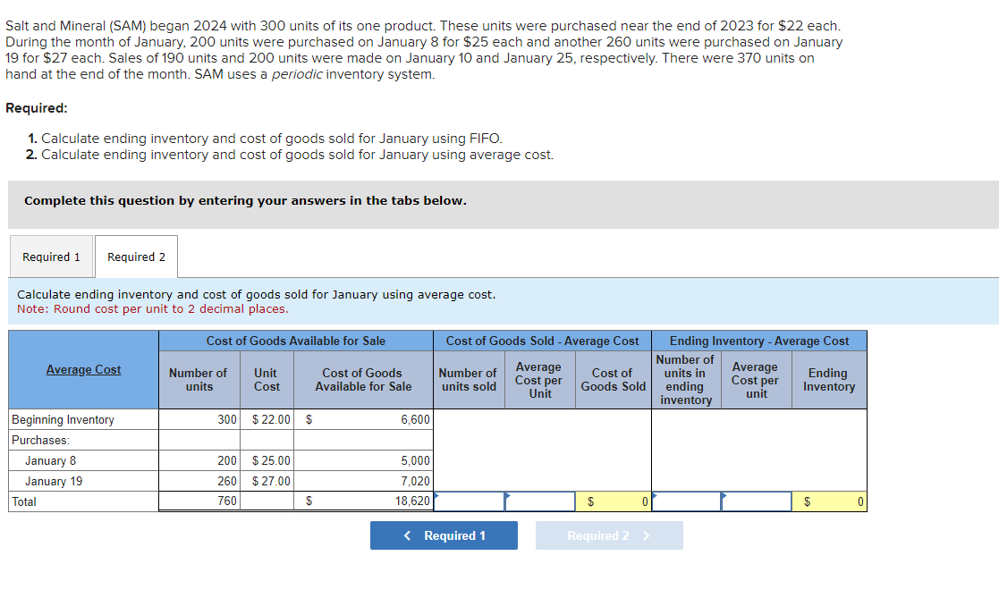The width and height of the screenshot is (999, 598).
Task: Click the yellow Cost of Goods Sold cell
Action: (x=613, y=501)
